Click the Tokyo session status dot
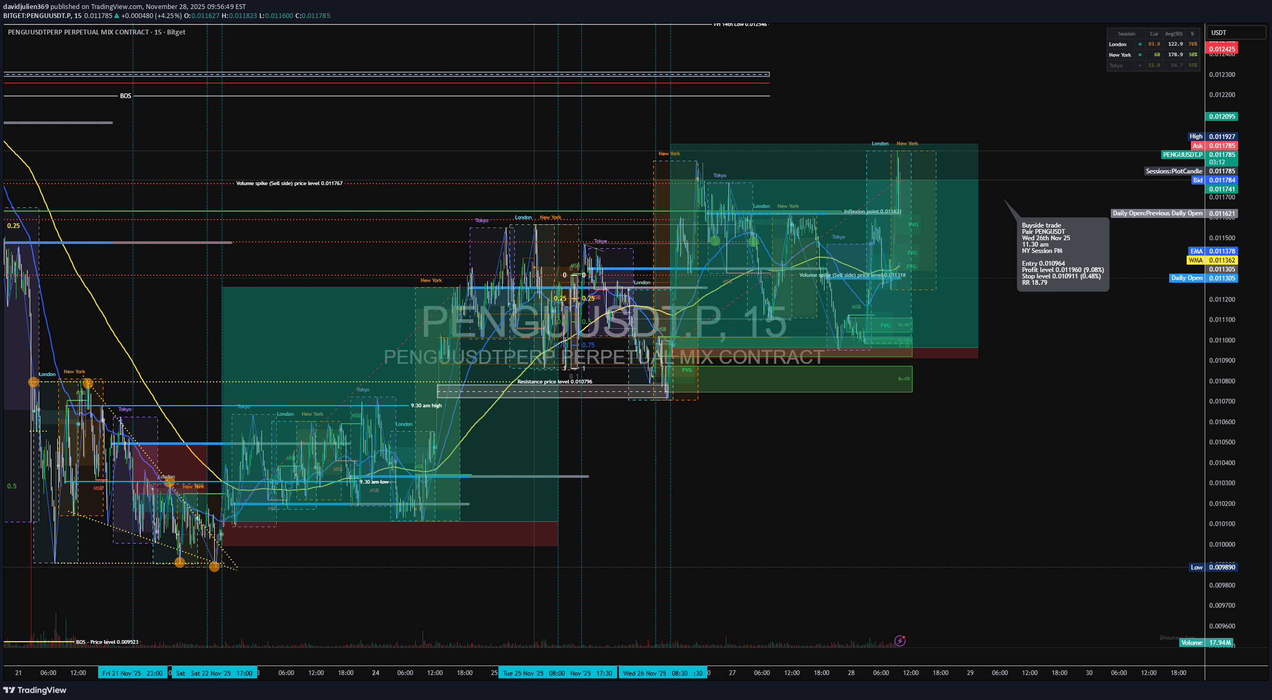Viewport: 1272px width, 700px height. tap(1140, 66)
